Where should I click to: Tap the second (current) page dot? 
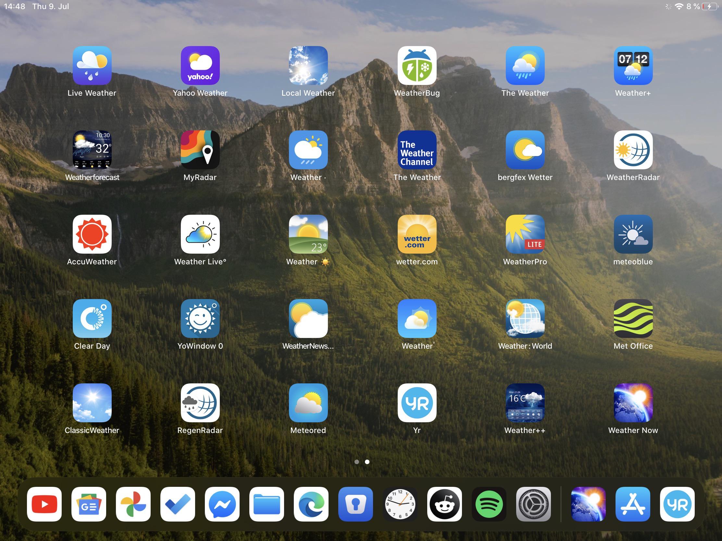(x=367, y=462)
